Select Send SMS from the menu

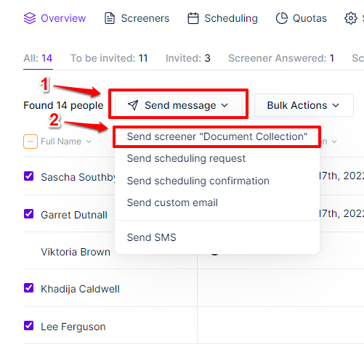151,237
